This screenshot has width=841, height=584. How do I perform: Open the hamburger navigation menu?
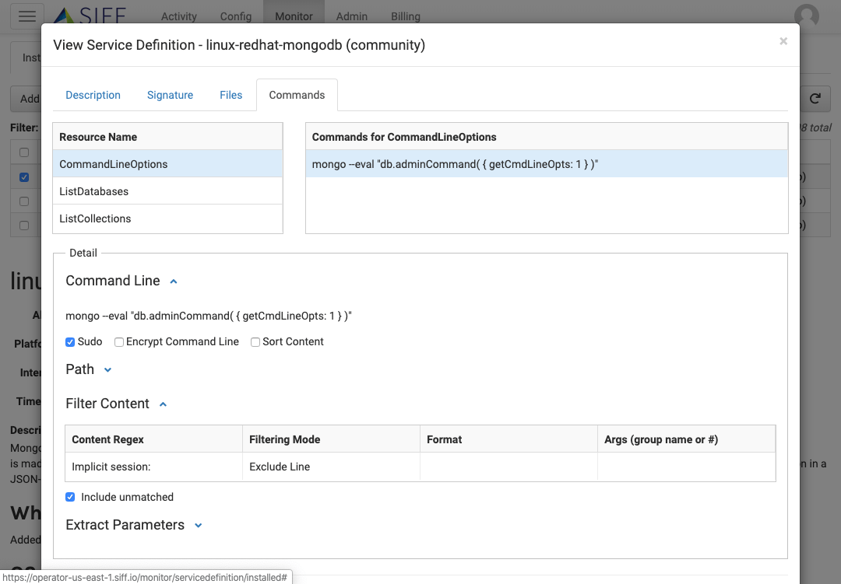[27, 16]
